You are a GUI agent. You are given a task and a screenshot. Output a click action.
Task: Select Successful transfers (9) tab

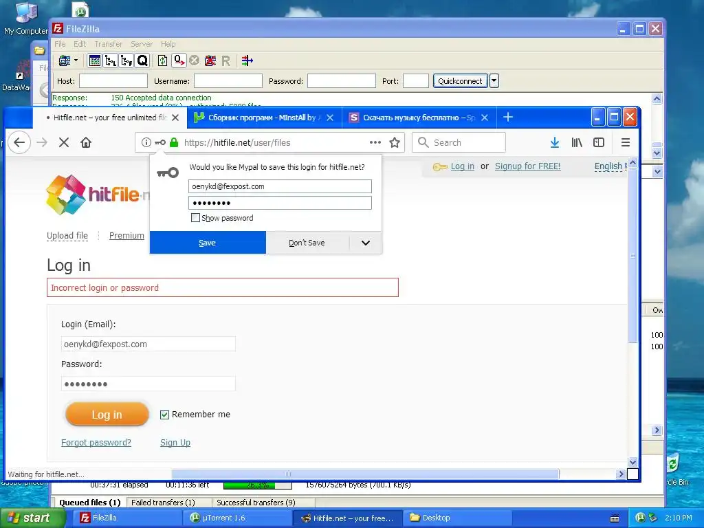[256, 503]
